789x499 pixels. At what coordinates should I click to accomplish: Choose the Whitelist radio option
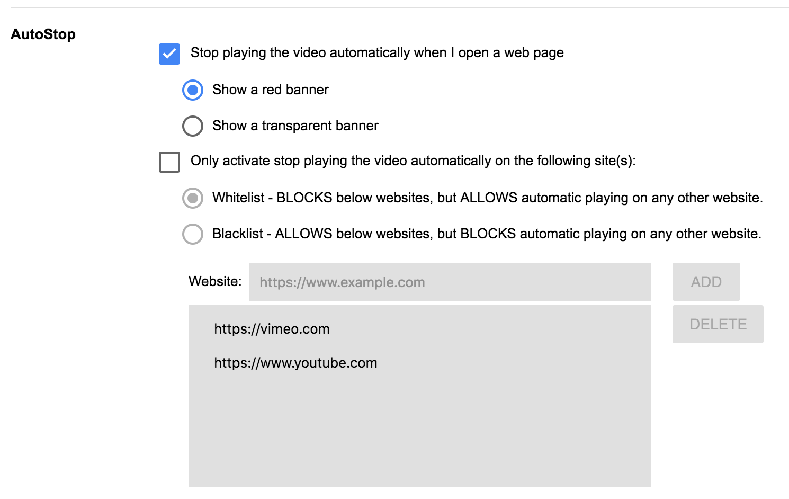tap(193, 198)
